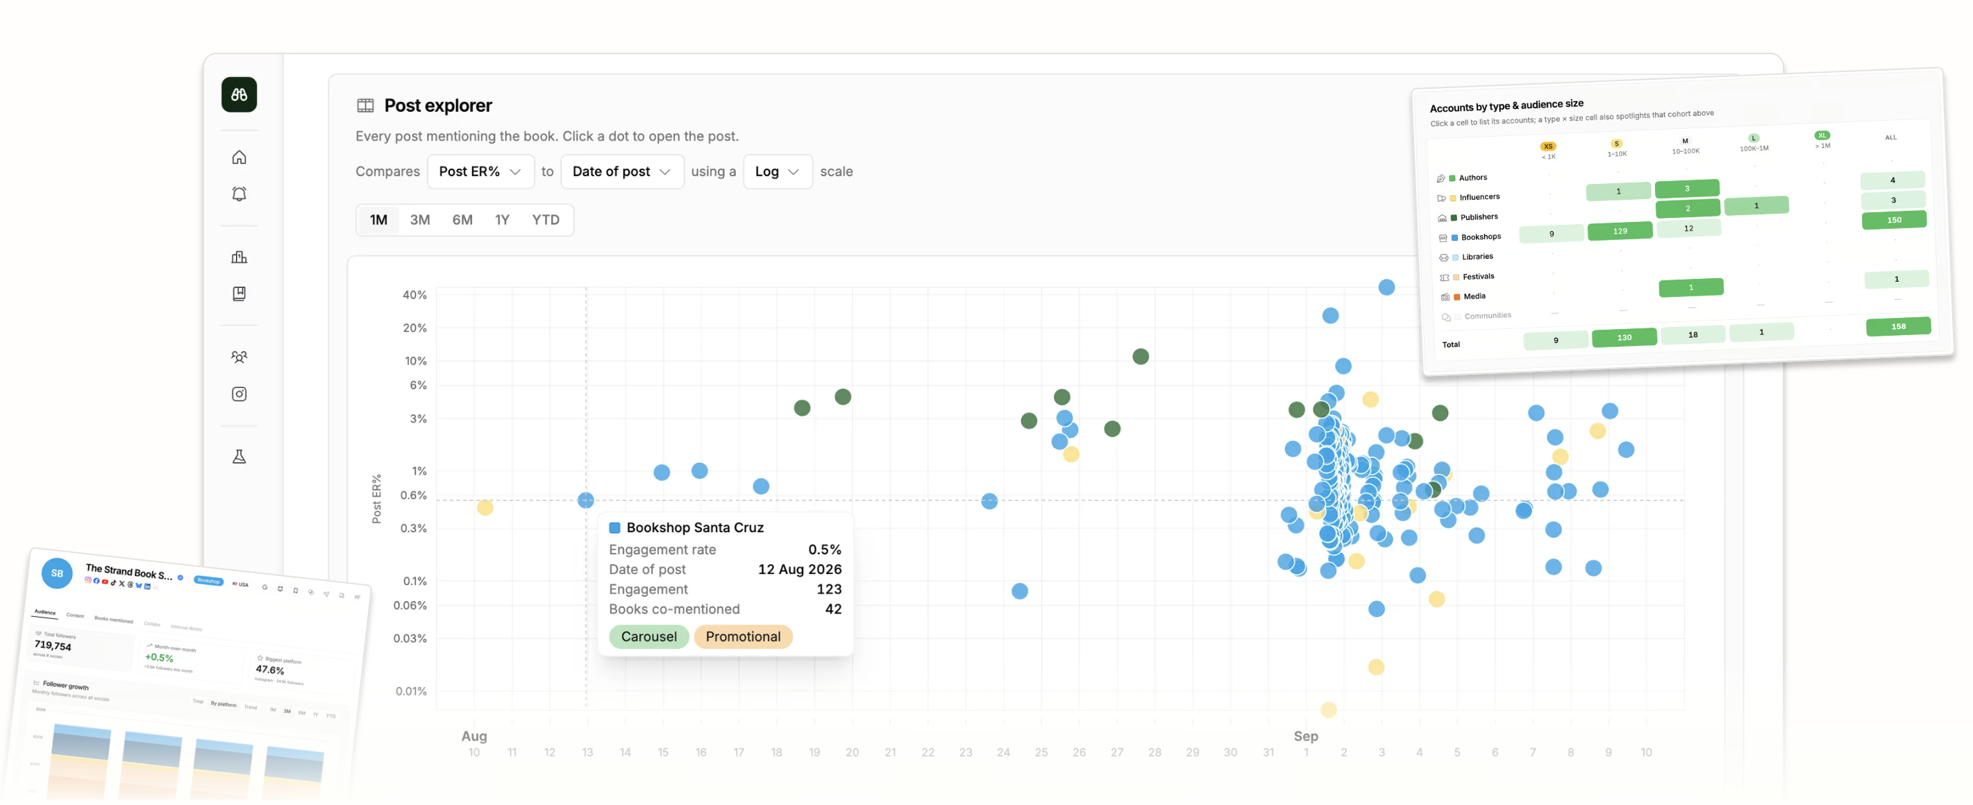Open the Instagram icon in sidebar

click(x=239, y=393)
